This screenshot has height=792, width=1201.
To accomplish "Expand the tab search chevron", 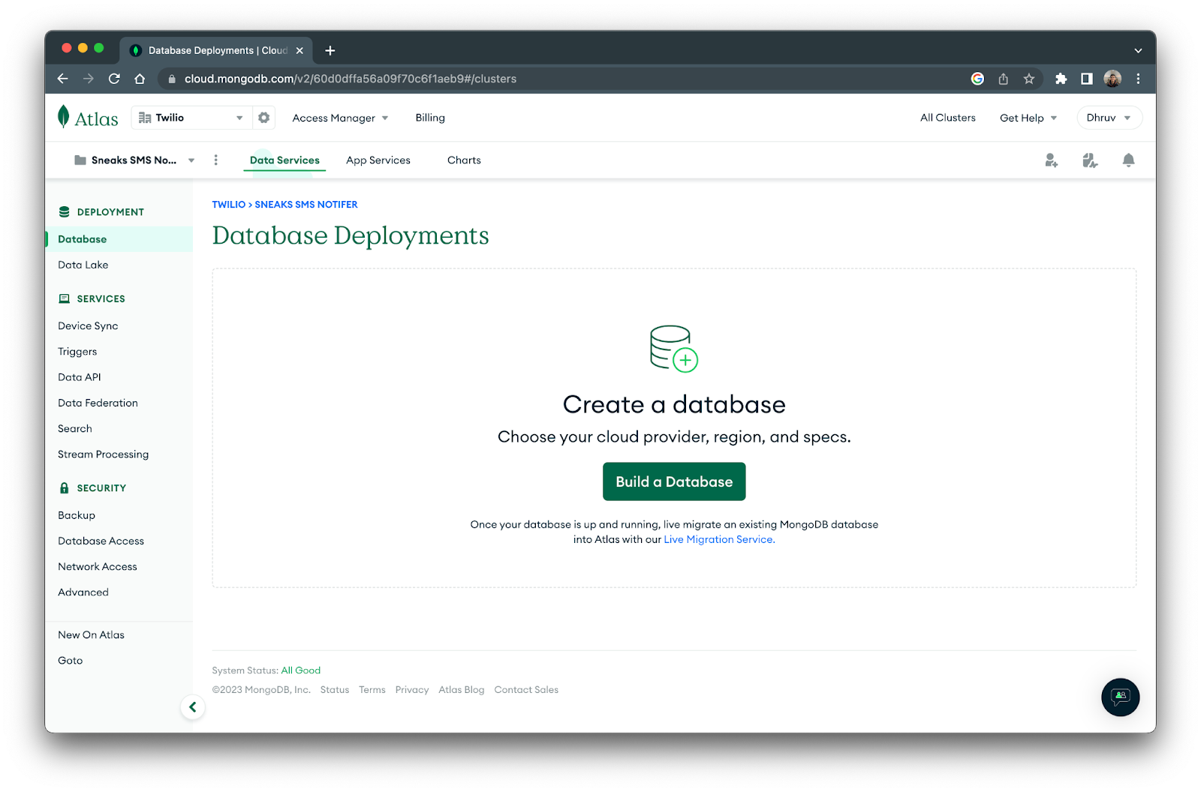I will 1138,50.
